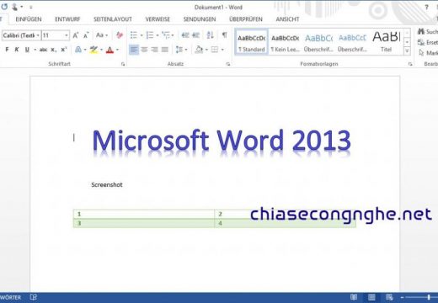The height and width of the screenshot is (303, 438).
Task: Apply yellow text highlight color
Action: 93,50
